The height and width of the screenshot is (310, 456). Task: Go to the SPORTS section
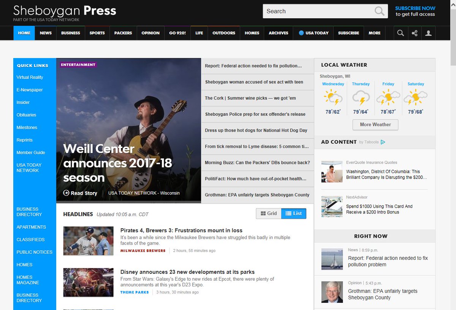97,33
